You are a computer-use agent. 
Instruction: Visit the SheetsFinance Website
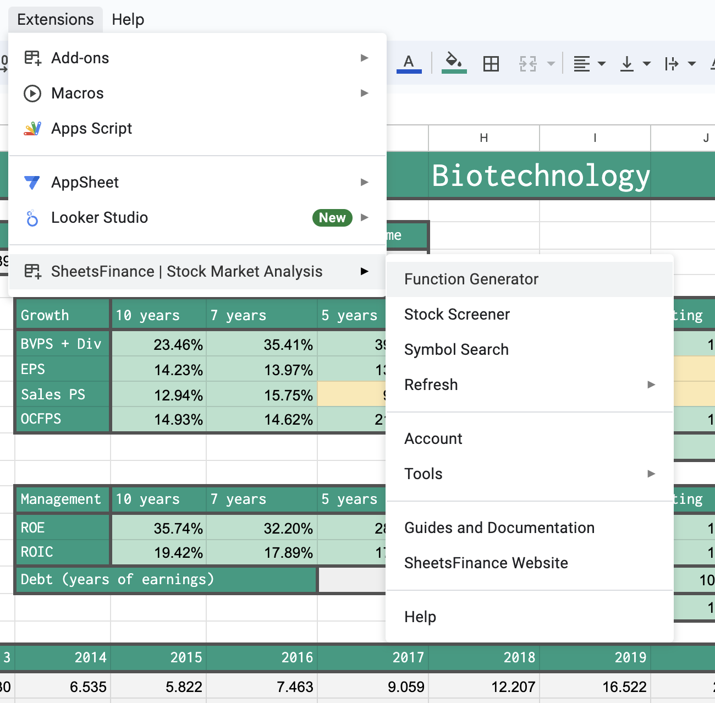click(486, 563)
